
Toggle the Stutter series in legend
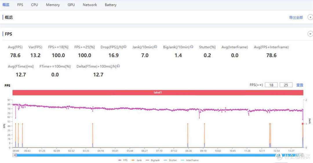170,160
